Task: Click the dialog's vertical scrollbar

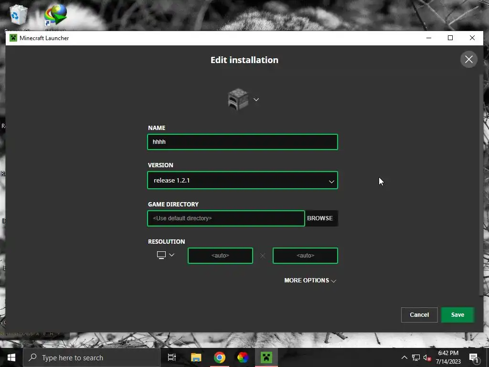Action: [x=480, y=184]
